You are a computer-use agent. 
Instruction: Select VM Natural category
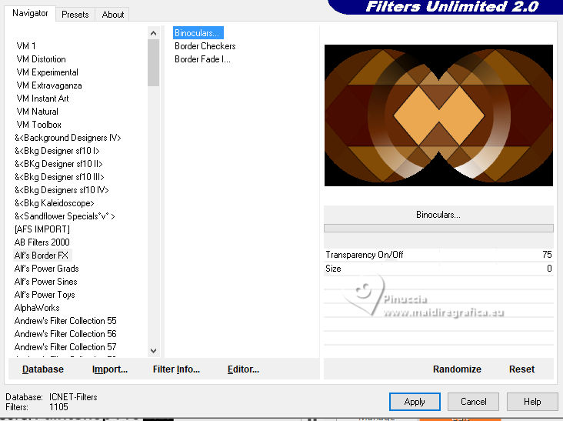(37, 112)
